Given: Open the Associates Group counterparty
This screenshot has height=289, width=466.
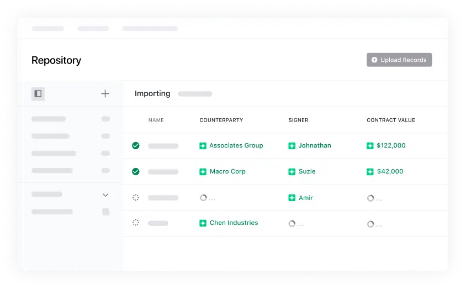Looking at the screenshot, I should coord(236,146).
